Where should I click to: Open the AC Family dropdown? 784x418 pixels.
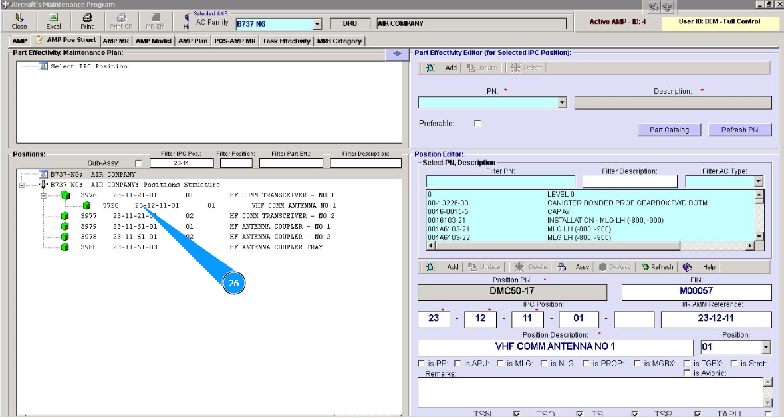[317, 24]
